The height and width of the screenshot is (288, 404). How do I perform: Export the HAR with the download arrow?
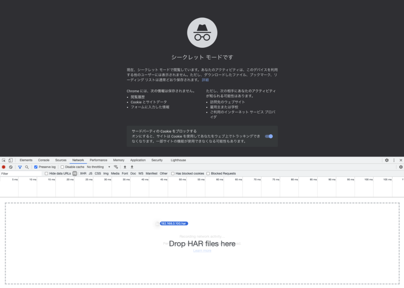(132, 167)
